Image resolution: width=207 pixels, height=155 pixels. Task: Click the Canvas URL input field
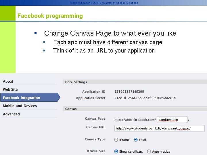tap(160, 128)
